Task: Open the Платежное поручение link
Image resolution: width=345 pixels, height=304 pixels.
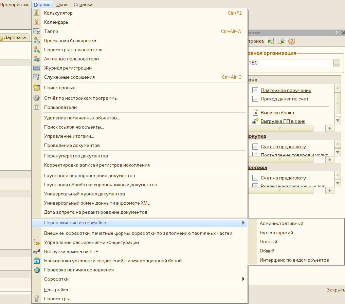Action: pyautogui.click(x=286, y=90)
